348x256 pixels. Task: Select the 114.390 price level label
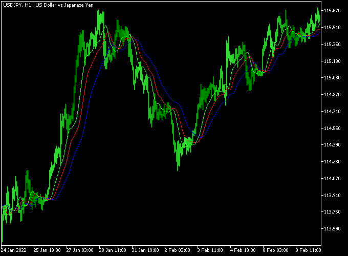coord(333,145)
